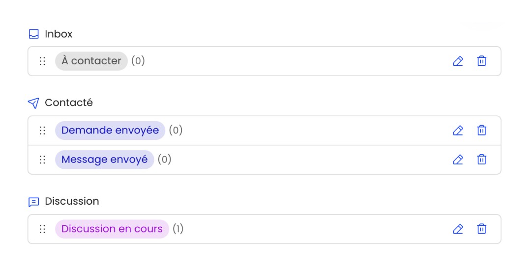
Task: Click the purple Discussion en cours pill
Action: pos(112,229)
